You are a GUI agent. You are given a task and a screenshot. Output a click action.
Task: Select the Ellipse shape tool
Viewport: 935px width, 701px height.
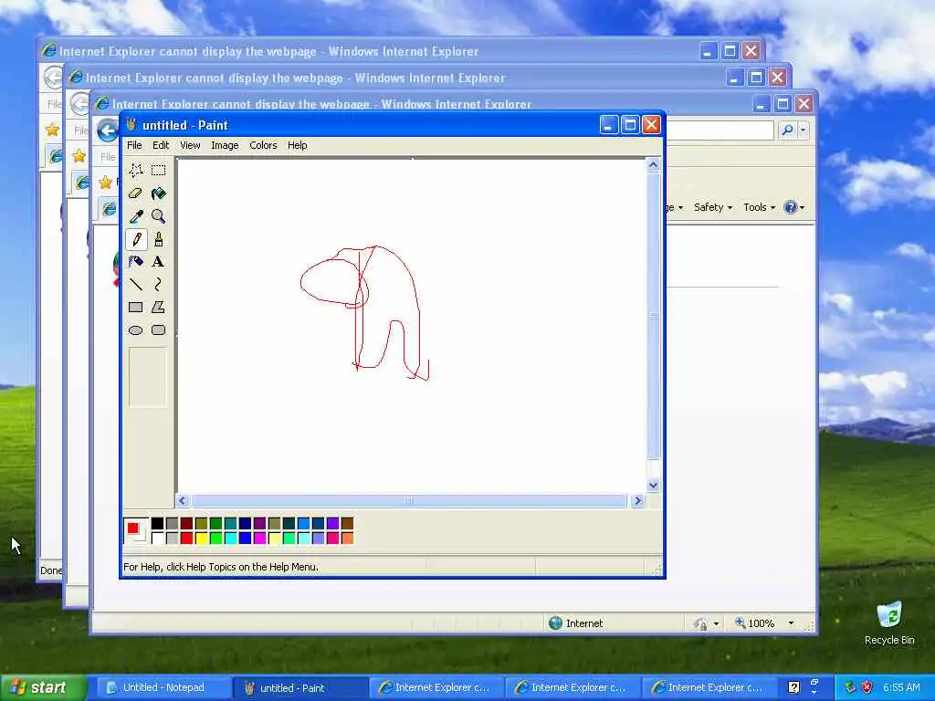tap(136, 330)
